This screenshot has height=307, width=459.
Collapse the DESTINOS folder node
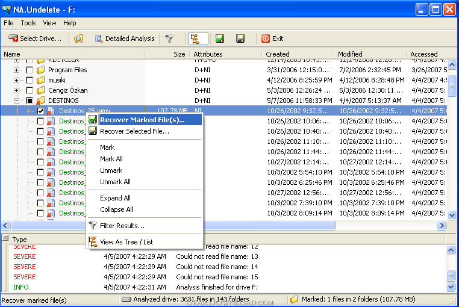click(x=17, y=101)
